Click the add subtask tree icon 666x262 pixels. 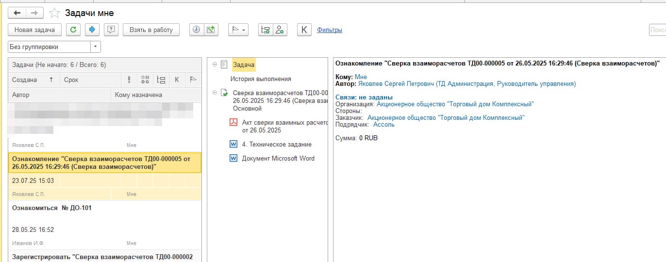[x=266, y=30]
